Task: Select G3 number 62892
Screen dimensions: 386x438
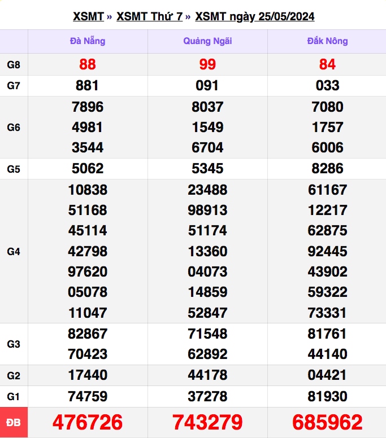Action: pyautogui.click(x=207, y=354)
